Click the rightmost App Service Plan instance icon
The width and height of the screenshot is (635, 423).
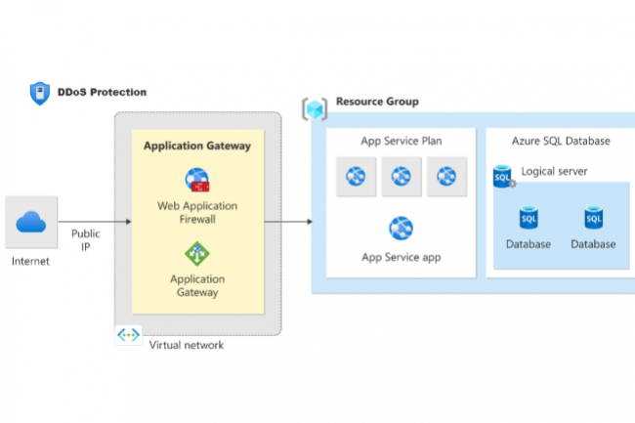[446, 177]
